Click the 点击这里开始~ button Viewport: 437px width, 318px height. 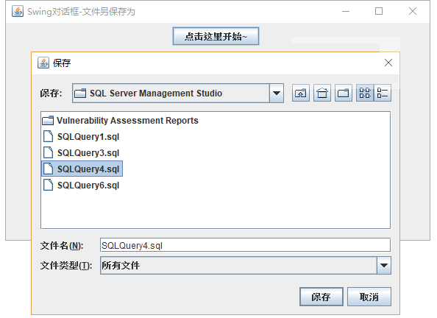click(216, 36)
